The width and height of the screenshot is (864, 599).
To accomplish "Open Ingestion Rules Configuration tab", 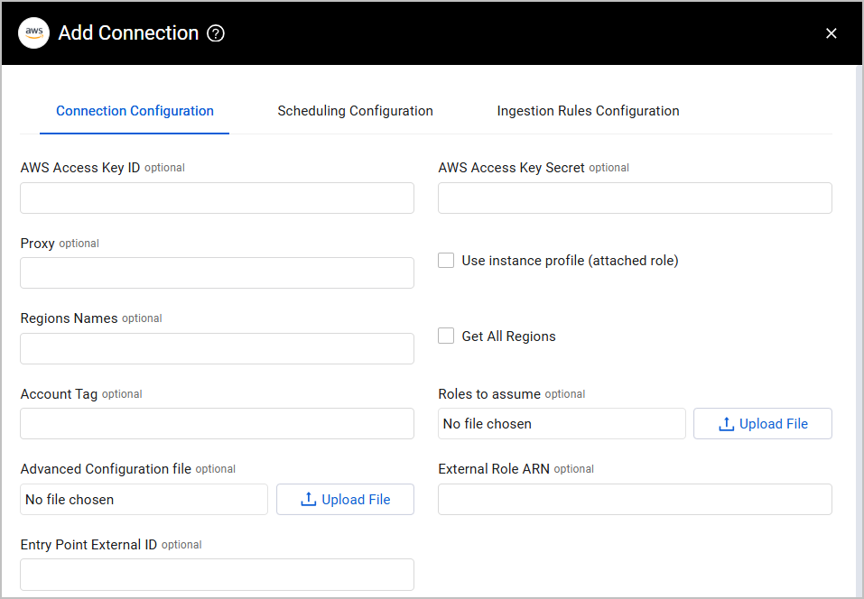I will [x=588, y=111].
